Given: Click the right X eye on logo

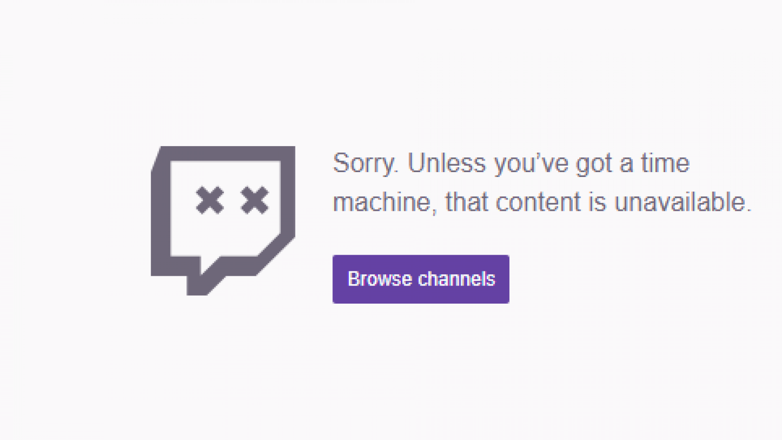Looking at the screenshot, I should (x=255, y=200).
